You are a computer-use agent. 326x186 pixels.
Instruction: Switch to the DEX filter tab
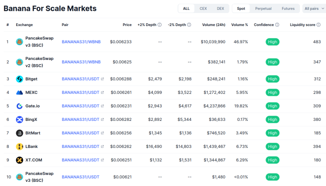point(220,8)
